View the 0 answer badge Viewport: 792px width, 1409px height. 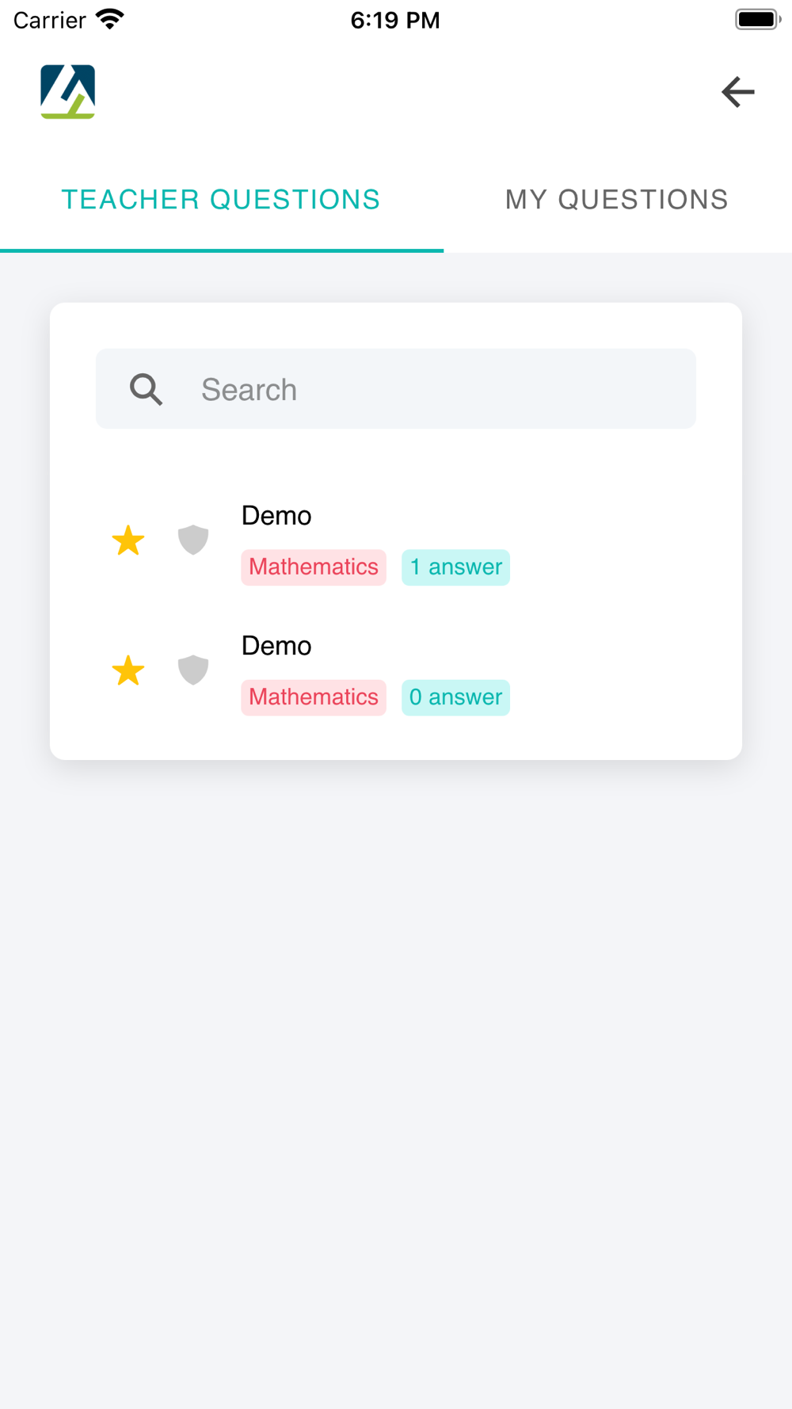(x=455, y=697)
